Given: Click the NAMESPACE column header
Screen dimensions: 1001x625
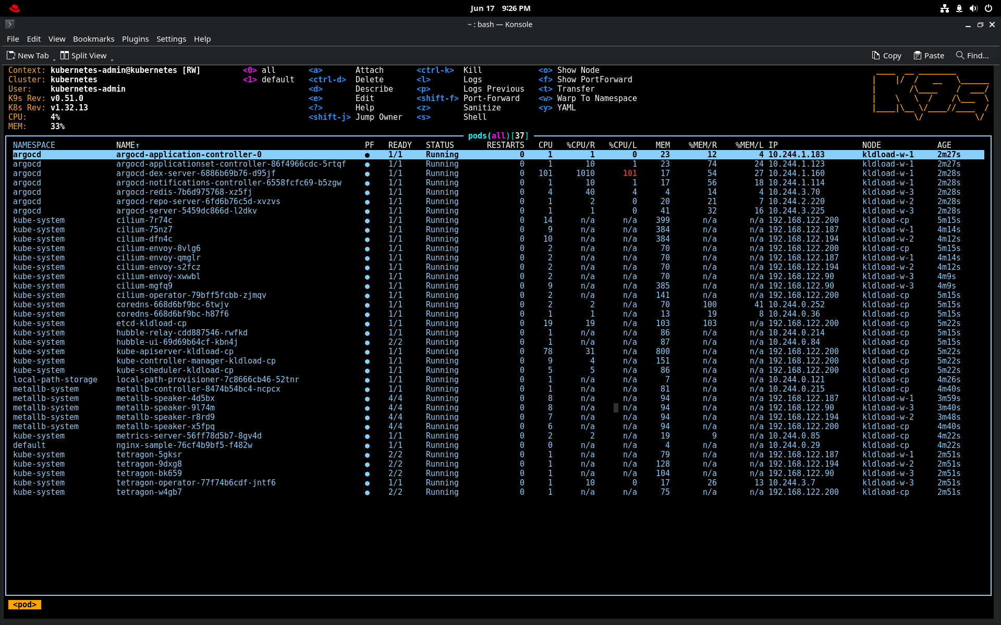Looking at the screenshot, I should [34, 145].
